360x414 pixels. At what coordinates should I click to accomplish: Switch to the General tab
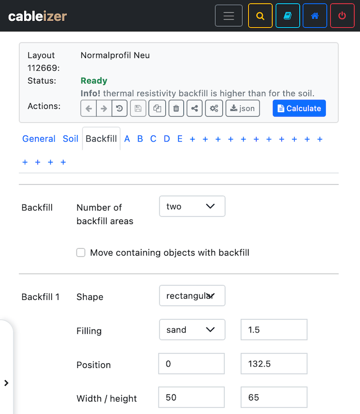point(39,138)
